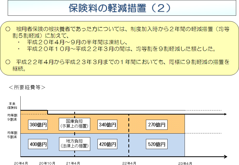
Task: Select the 360億円 value box
Action: (x=38, y=125)
